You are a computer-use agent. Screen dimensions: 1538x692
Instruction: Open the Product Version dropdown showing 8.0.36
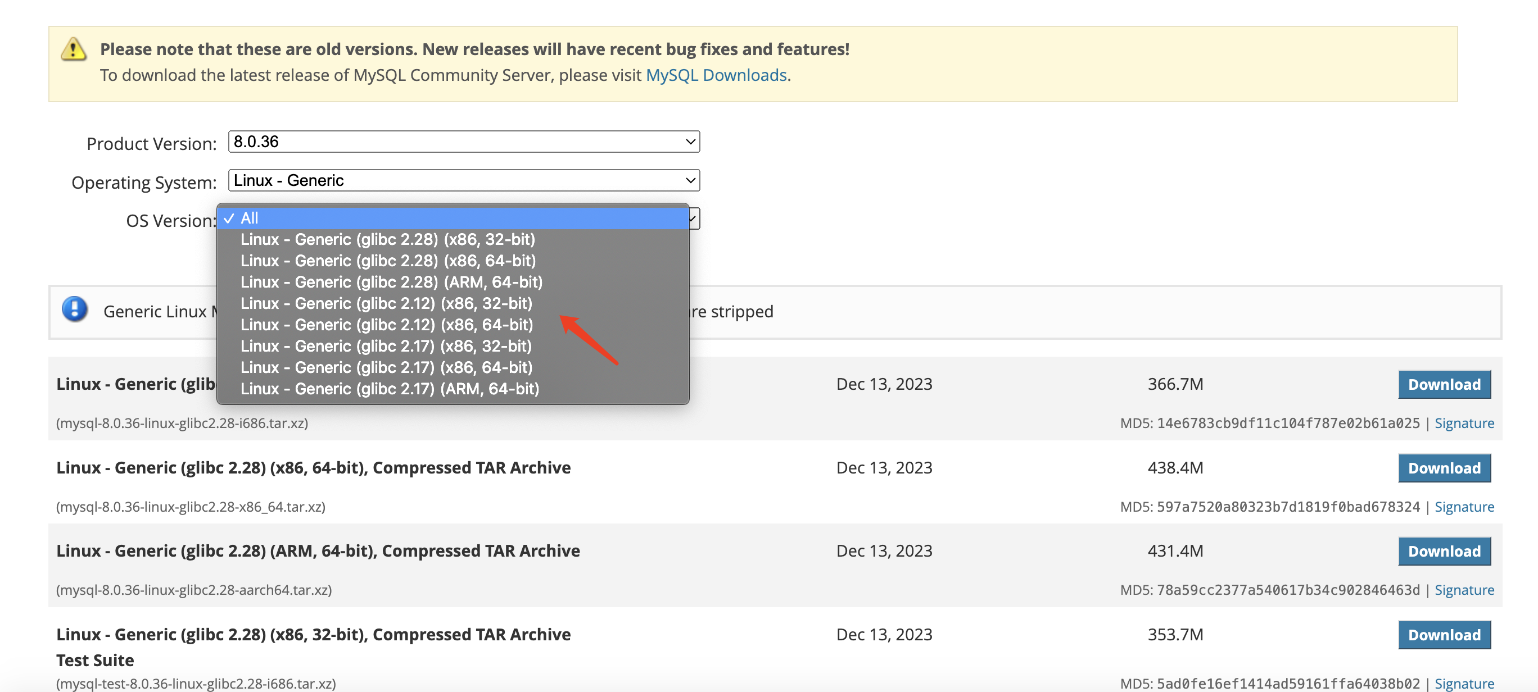pyautogui.click(x=463, y=142)
